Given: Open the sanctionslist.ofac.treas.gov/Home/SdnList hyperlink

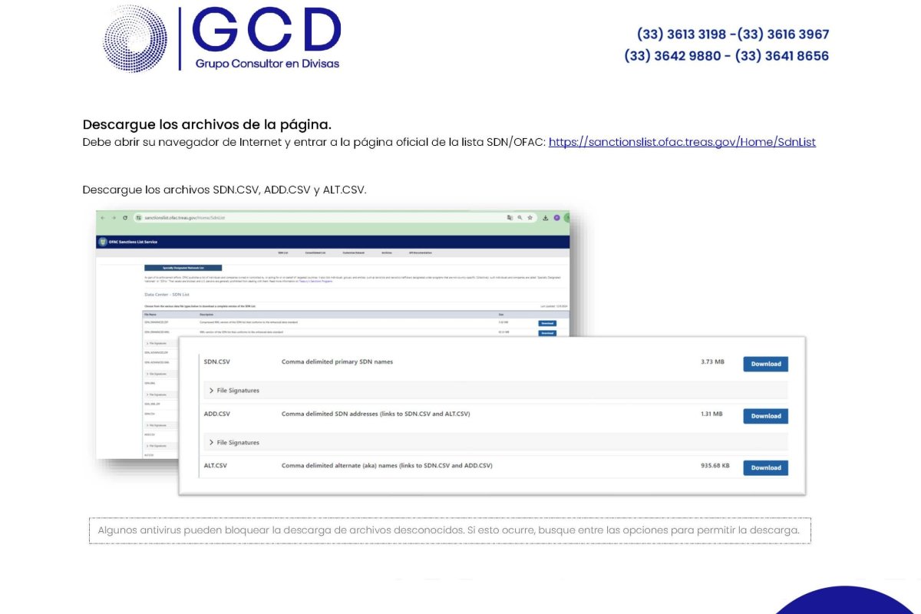Looking at the screenshot, I should pos(682,142).
